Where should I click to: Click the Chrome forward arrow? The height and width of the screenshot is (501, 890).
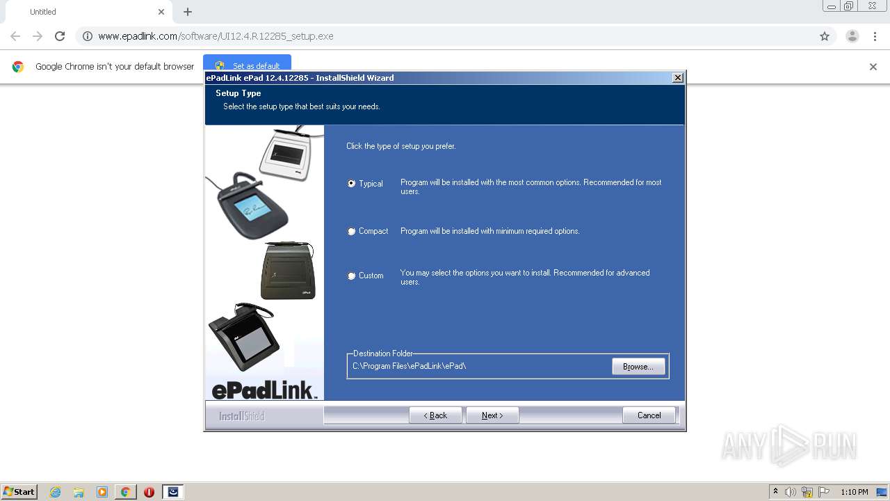point(38,36)
